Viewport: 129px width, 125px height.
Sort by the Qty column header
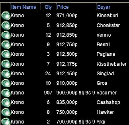48,7
